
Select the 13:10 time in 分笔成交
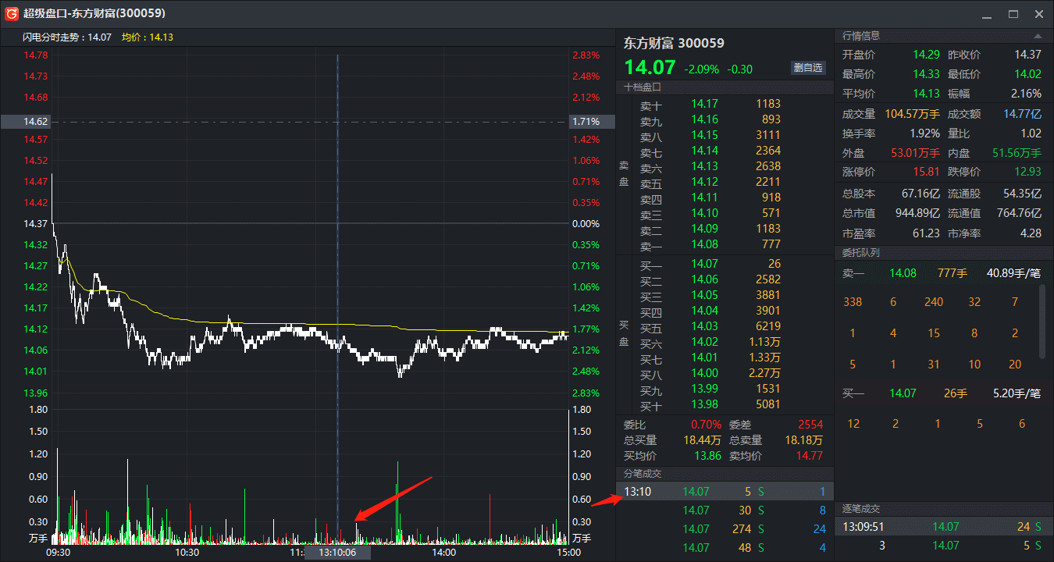638,492
